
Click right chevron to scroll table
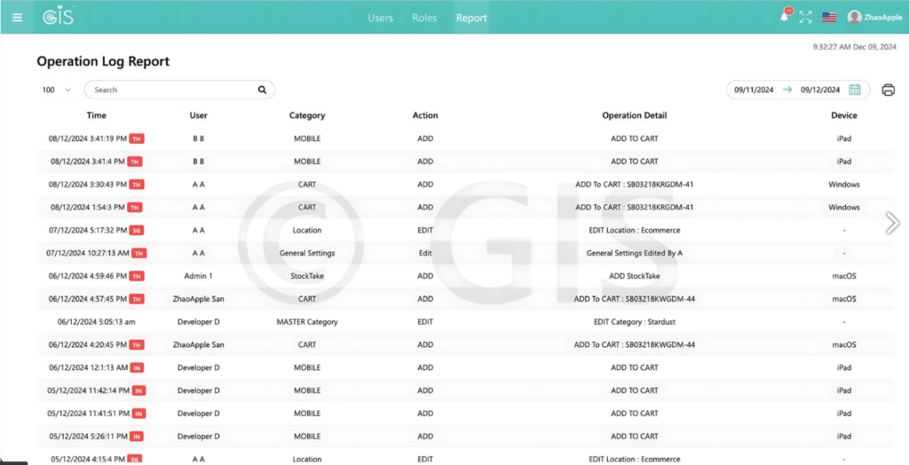tap(892, 224)
